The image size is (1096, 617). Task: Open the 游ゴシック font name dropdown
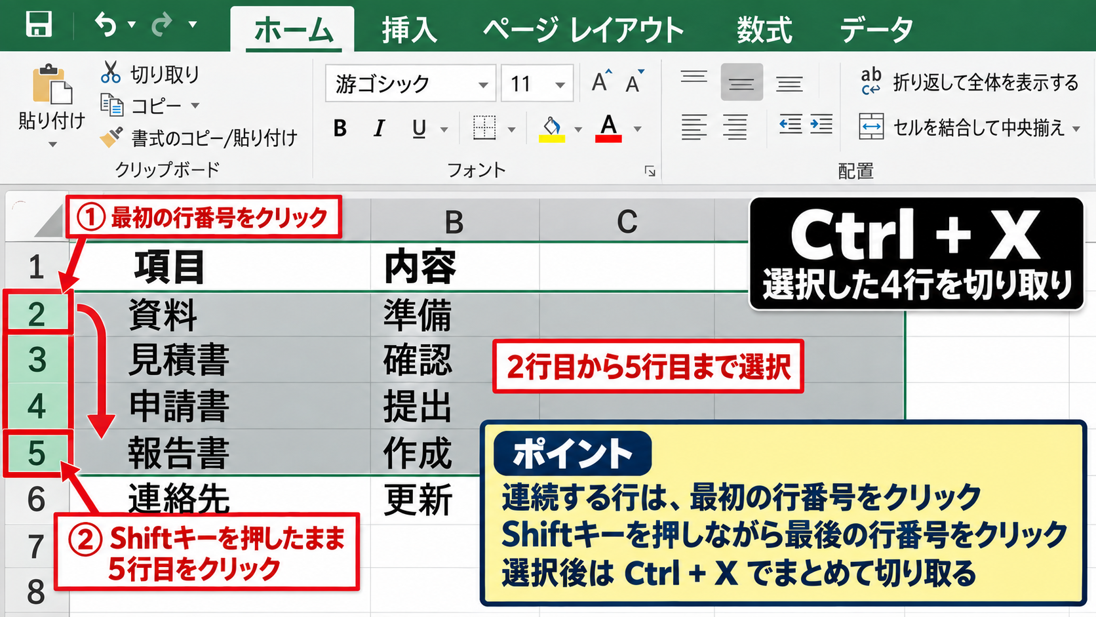point(483,85)
